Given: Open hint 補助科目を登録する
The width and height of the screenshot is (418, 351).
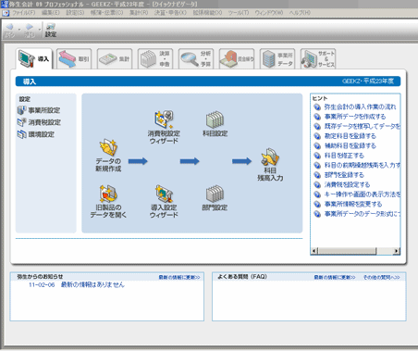Looking at the screenshot, I should 350,146.
